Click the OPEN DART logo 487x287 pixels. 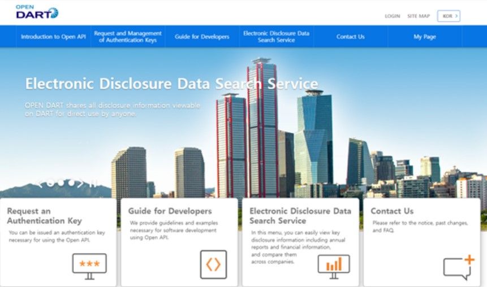[37, 12]
